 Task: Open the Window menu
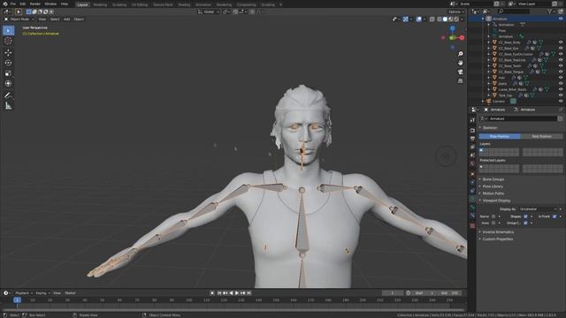point(50,4)
